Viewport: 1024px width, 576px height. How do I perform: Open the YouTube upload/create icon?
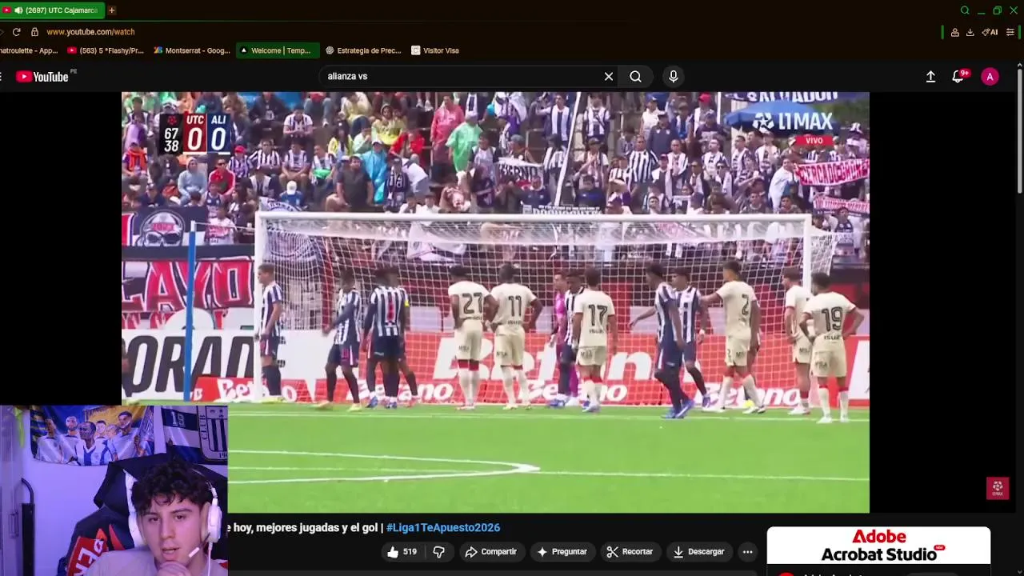tap(930, 77)
